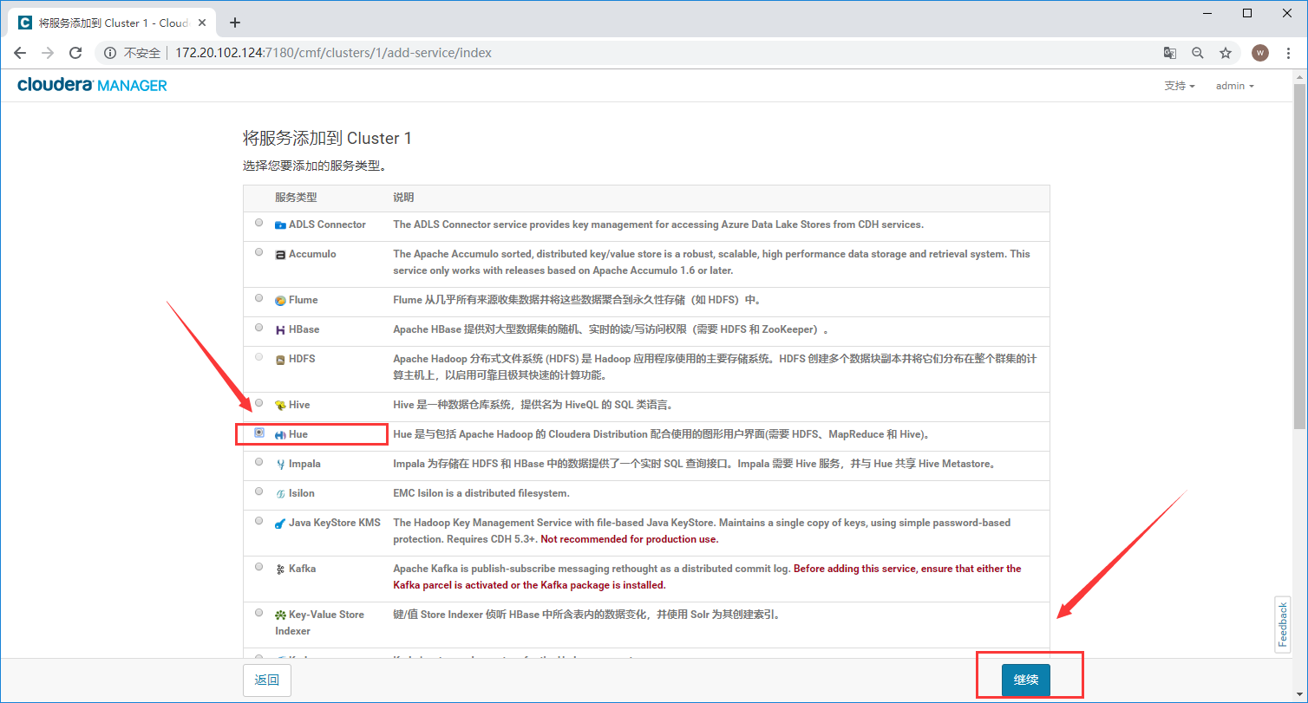Click the ADLS Connector service icon
The width and height of the screenshot is (1308, 703).
pyautogui.click(x=280, y=225)
